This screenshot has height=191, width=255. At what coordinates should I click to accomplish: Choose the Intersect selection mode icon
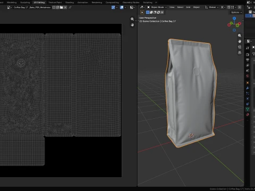tap(162, 12)
